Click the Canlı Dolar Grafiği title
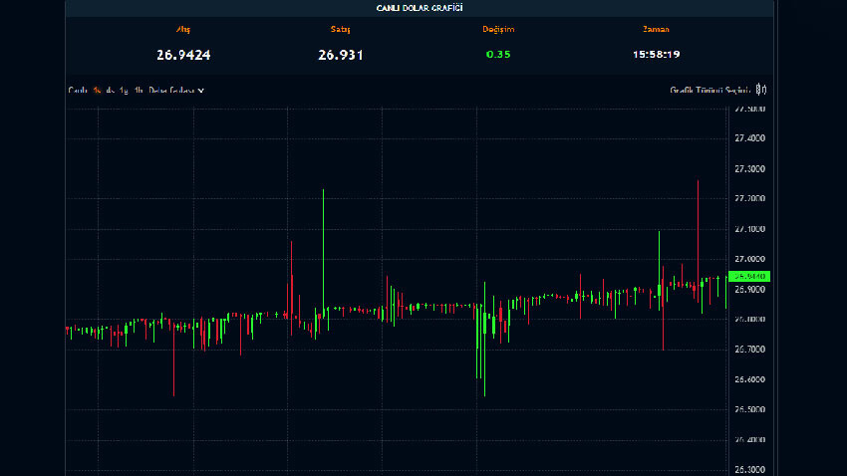 (420, 8)
